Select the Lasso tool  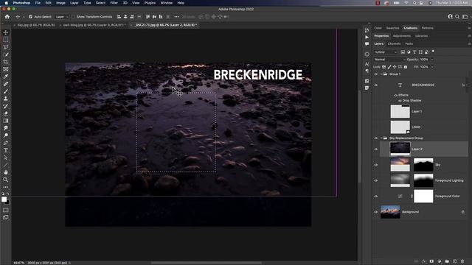click(6, 47)
